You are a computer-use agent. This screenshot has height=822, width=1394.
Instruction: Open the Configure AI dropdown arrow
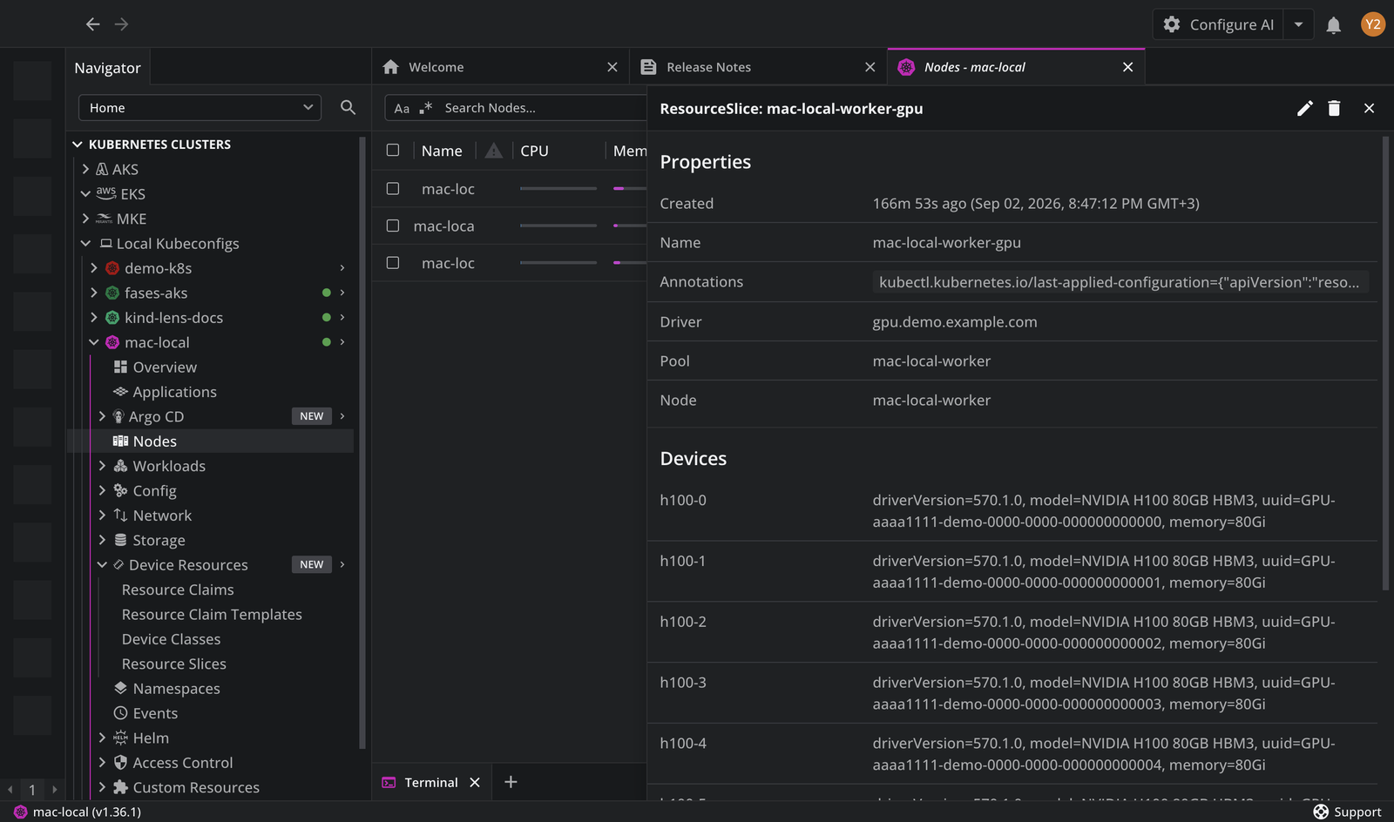point(1298,24)
